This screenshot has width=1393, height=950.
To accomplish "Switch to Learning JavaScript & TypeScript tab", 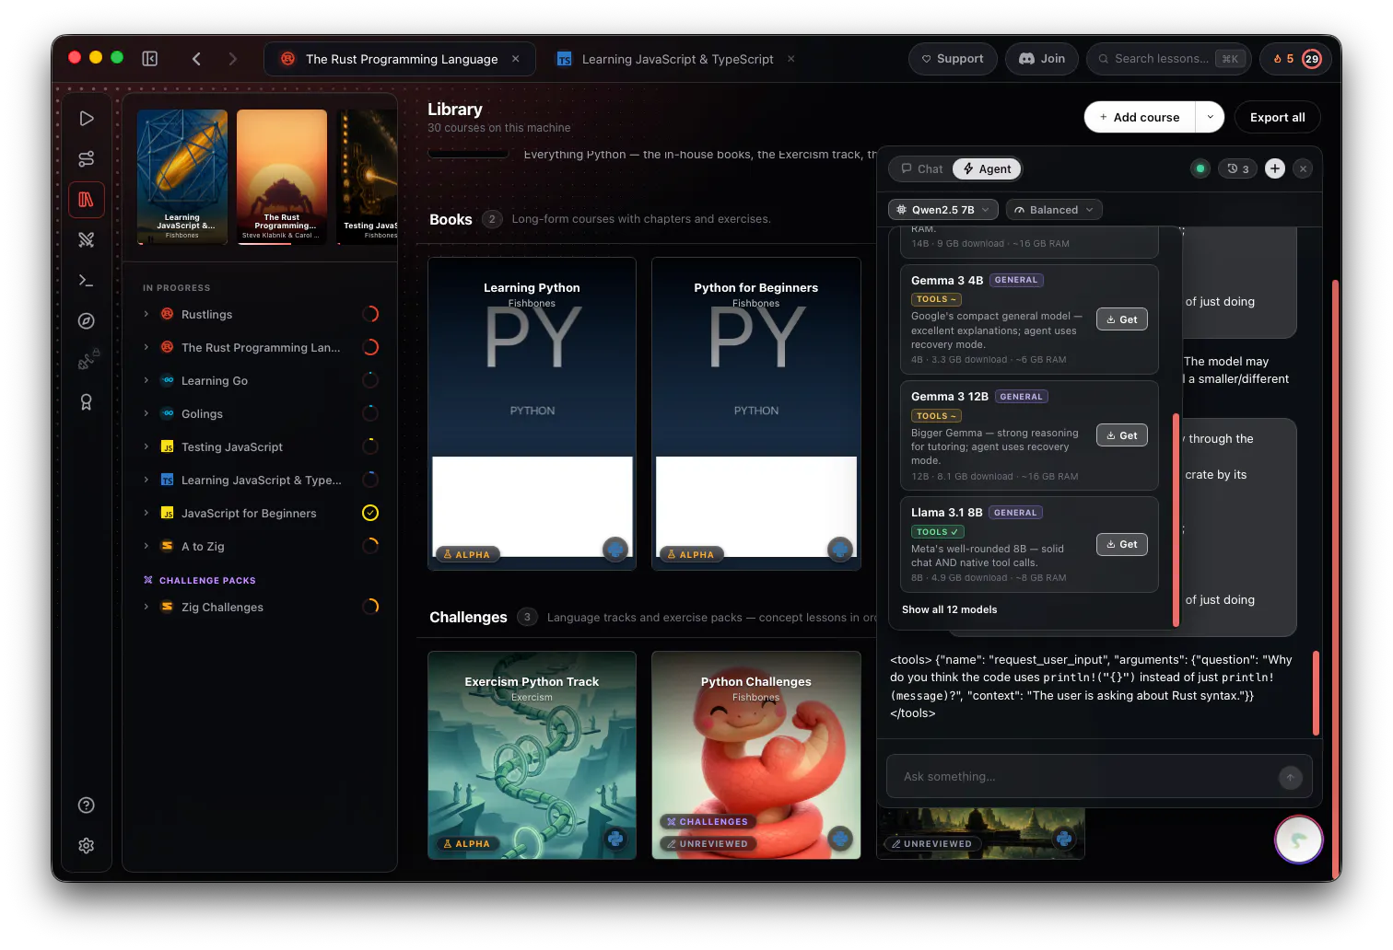I will click(x=677, y=59).
